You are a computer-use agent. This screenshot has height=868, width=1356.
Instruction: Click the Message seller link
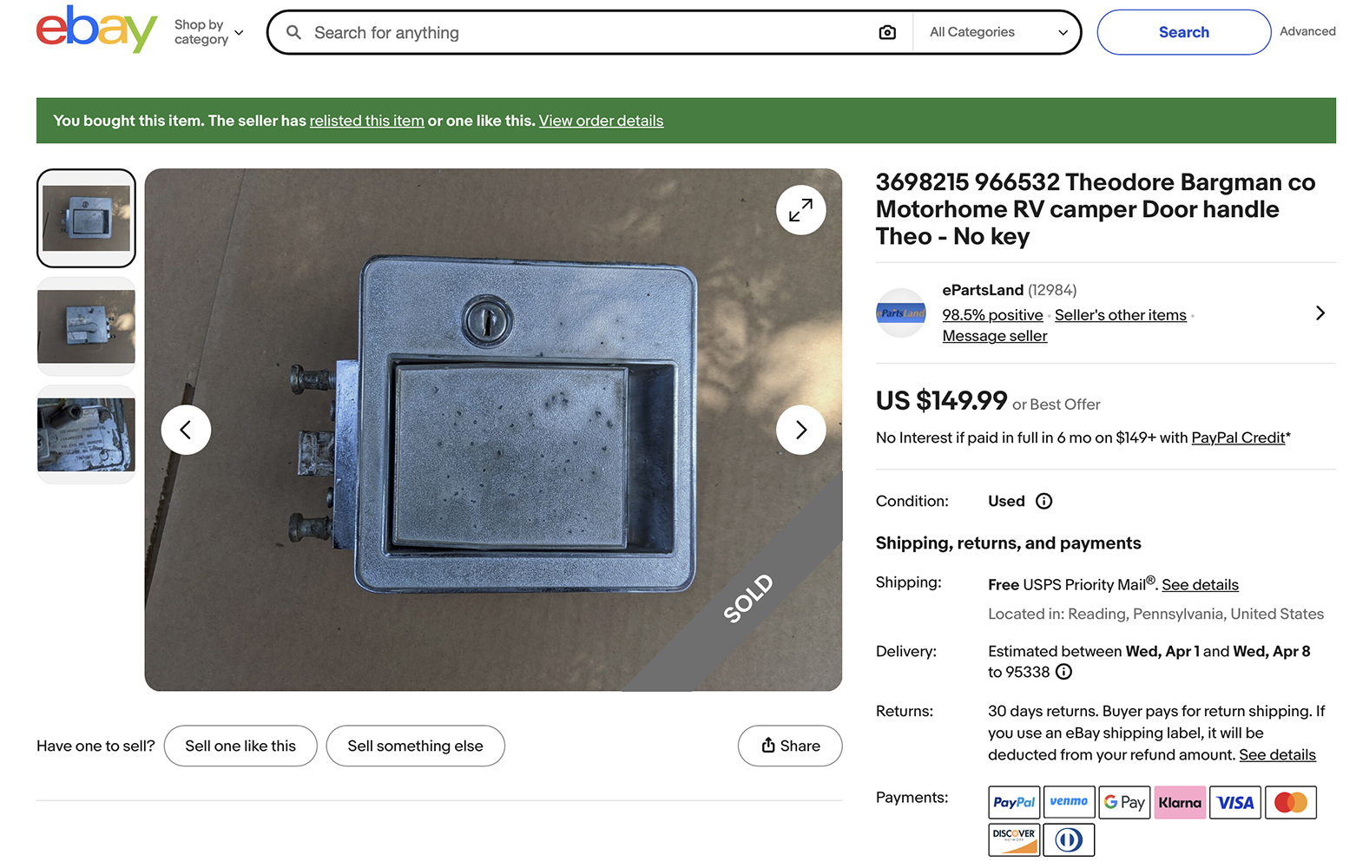click(x=995, y=336)
